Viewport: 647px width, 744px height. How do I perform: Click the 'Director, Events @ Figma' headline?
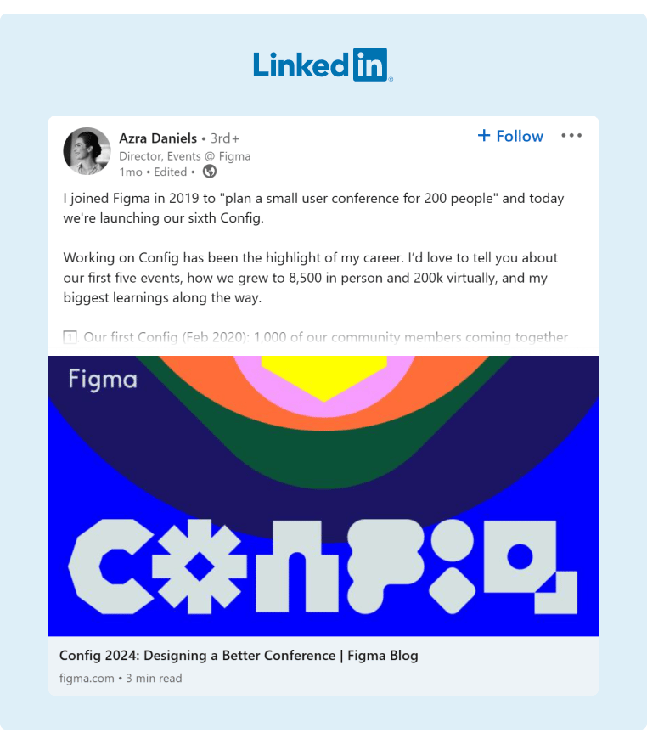(183, 155)
